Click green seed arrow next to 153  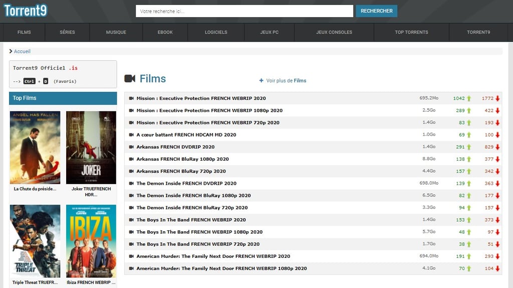point(469,220)
